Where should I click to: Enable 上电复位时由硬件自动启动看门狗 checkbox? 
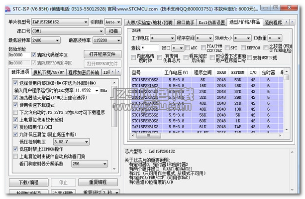tap(15, 156)
